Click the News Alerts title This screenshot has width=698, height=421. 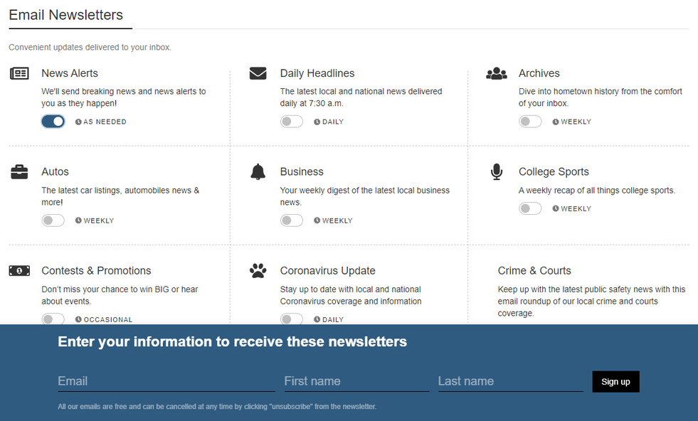click(70, 73)
